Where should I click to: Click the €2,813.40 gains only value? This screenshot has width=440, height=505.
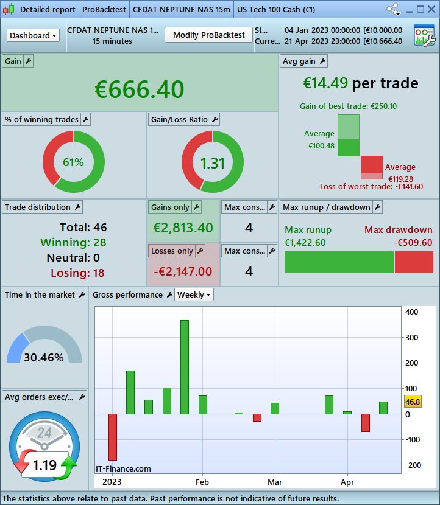(x=183, y=228)
